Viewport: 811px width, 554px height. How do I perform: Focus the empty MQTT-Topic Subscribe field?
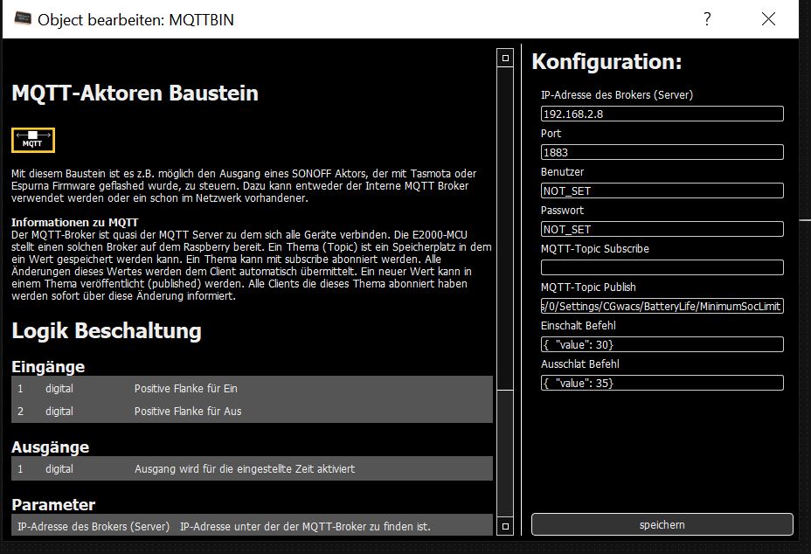pos(662,267)
